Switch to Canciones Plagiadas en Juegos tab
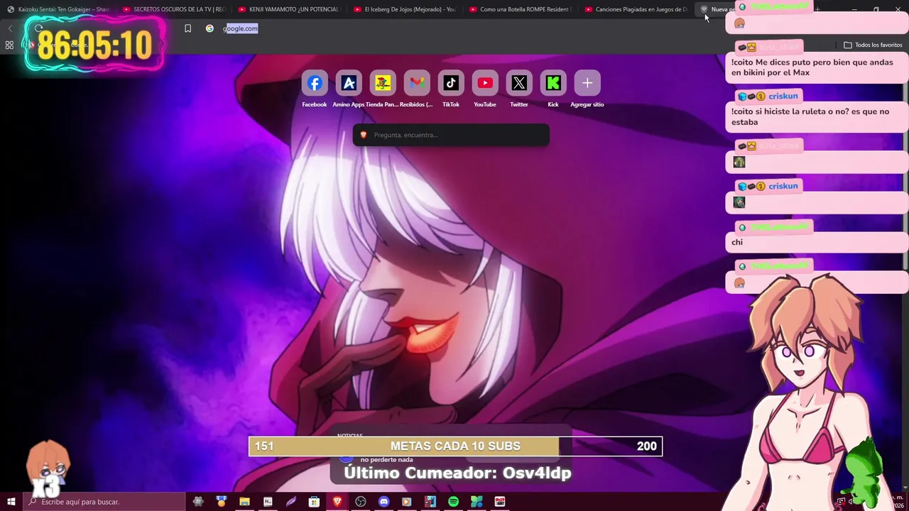 click(x=636, y=9)
